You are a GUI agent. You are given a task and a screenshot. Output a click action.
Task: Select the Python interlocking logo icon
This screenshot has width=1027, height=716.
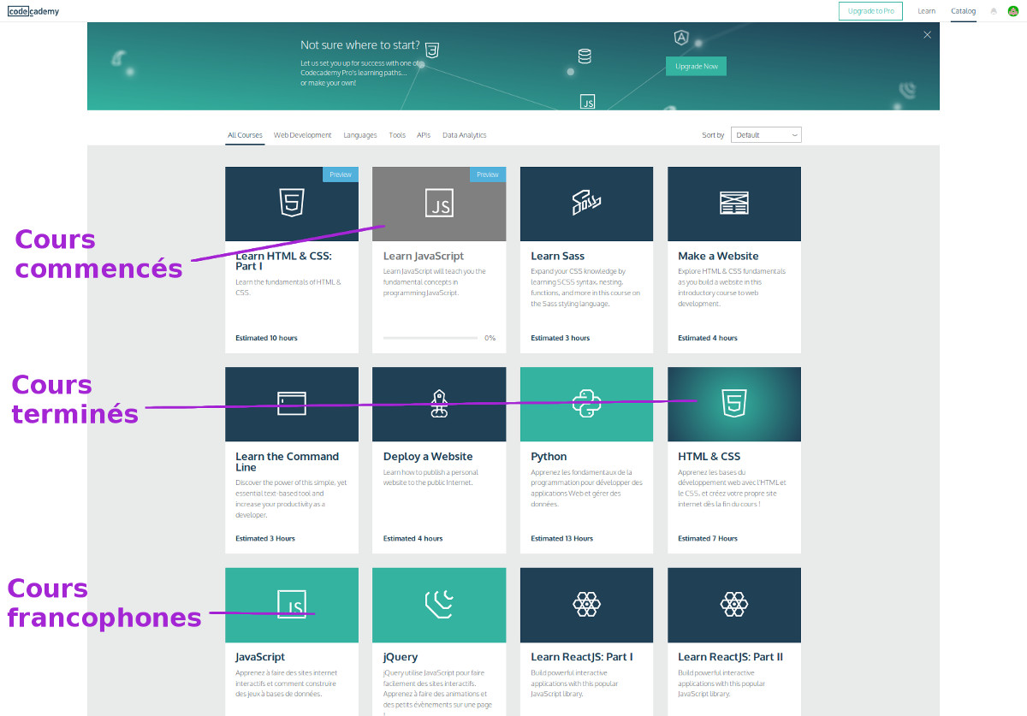(586, 404)
